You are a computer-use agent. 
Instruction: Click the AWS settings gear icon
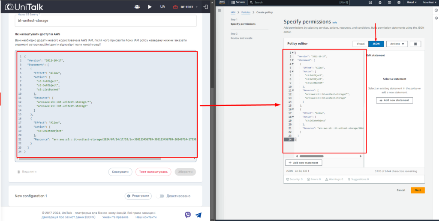(x=399, y=2)
